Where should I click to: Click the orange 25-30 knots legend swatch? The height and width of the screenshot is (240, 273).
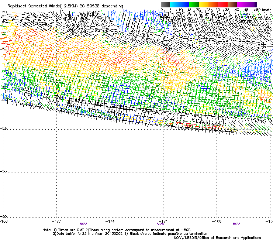pyautogui.click(x=213, y=4)
